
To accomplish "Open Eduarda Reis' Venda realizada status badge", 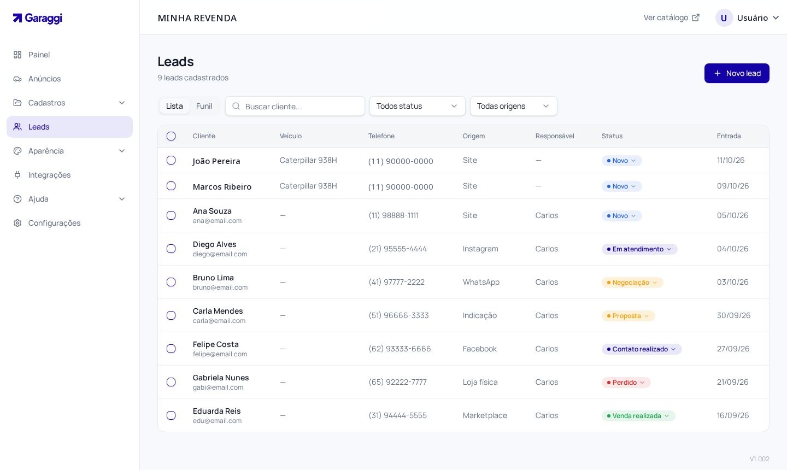I will [x=638, y=416].
